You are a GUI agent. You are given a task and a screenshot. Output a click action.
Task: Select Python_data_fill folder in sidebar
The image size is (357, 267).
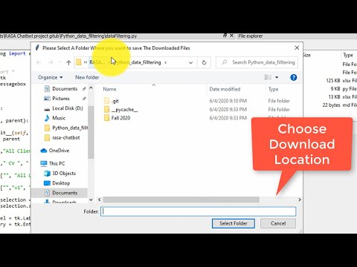(x=70, y=128)
